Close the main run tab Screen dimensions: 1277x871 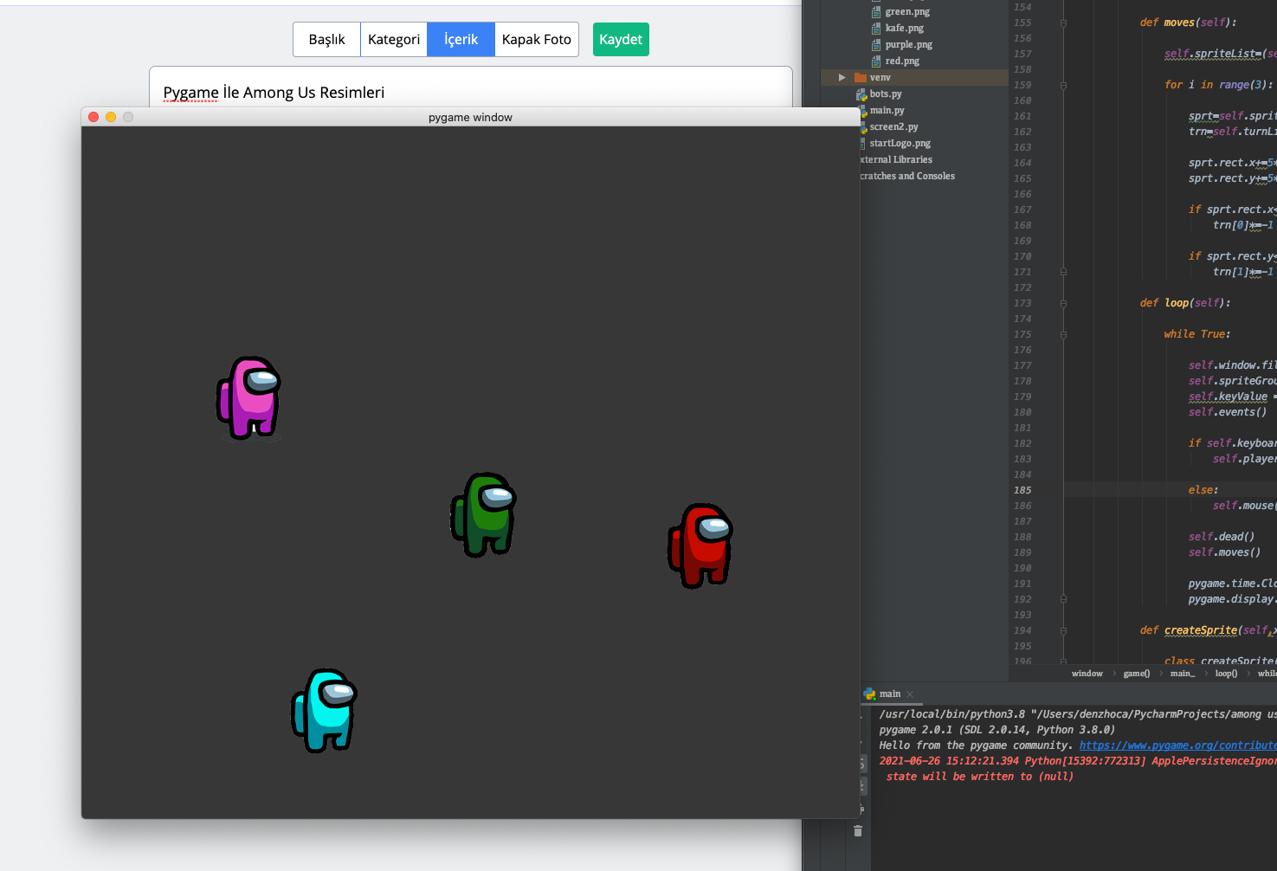tap(910, 694)
